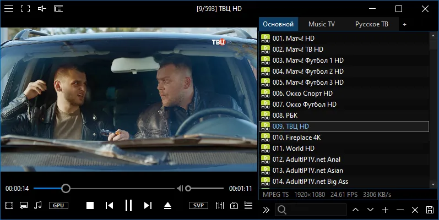Screen dimensions: 439x220
Task: Add item to playlist plus button
Action: [x=385, y=210]
